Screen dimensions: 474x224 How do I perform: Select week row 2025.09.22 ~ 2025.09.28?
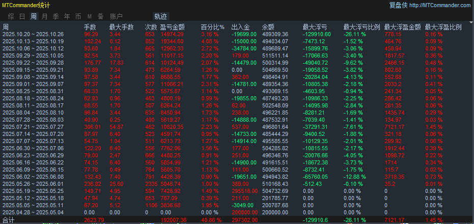pos(237,63)
